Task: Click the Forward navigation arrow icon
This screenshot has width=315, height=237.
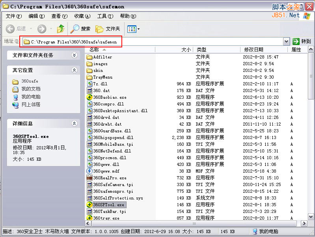Action: pos(42,29)
